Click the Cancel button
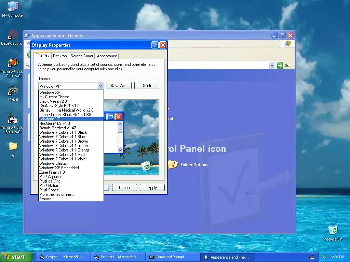This screenshot has width=350, height=262. click(x=124, y=188)
